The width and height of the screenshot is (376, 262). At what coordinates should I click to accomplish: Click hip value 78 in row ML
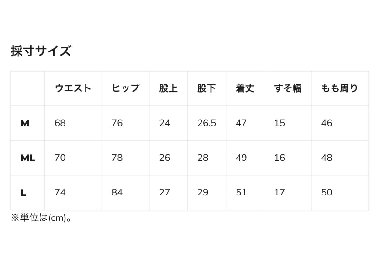[x=117, y=158]
